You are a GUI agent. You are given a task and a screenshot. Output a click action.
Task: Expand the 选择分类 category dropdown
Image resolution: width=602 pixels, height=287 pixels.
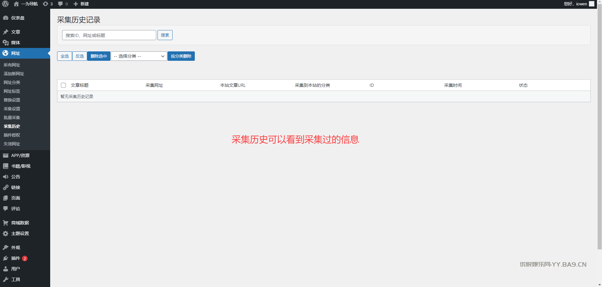tap(139, 56)
